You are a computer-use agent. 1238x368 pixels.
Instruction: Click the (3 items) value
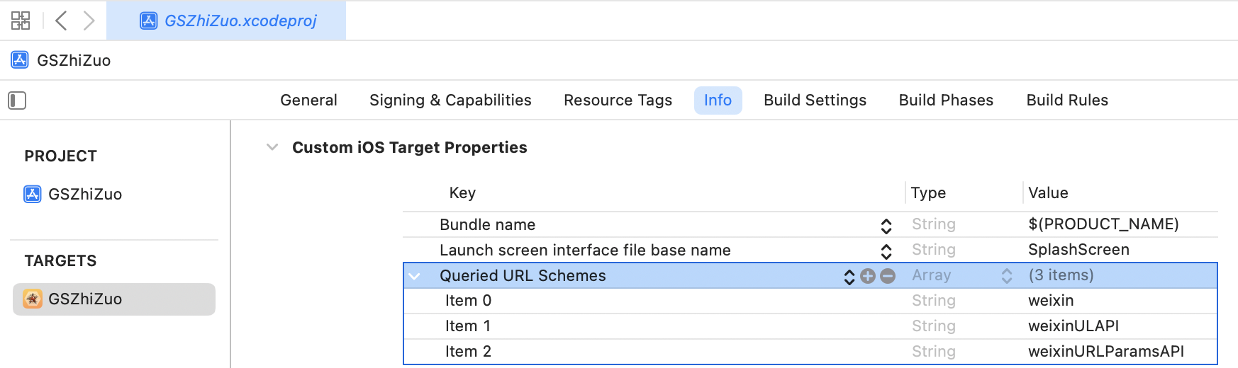coord(1061,275)
